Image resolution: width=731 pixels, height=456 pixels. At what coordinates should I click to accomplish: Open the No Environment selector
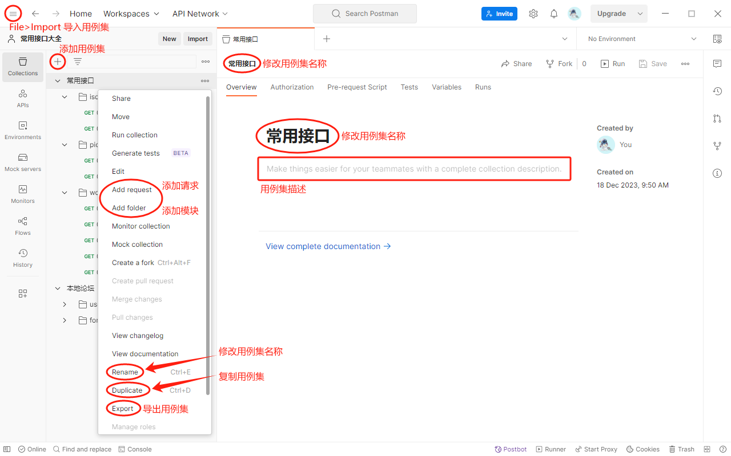(x=642, y=39)
